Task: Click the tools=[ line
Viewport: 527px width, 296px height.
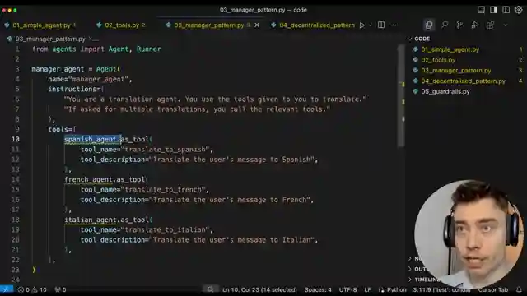Action: [62, 129]
